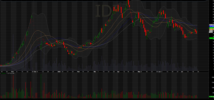Click the orange 20.06 price tag on the price axis
This screenshot has height=100, width=214.
pos(211,29)
